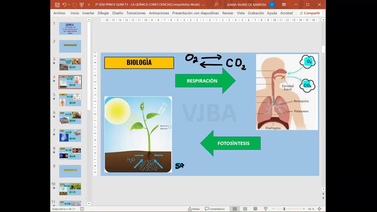The image size is (377, 212).
Task: Select slide 6 thumbnail
Action: click(70, 118)
